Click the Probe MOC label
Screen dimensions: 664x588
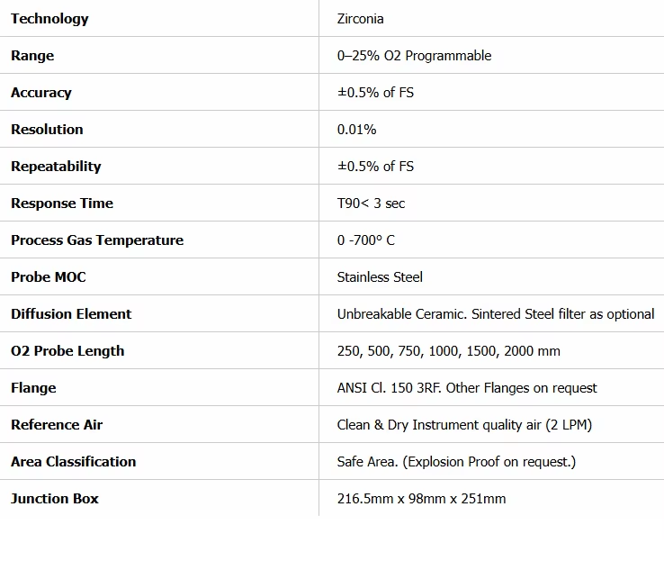click(x=49, y=277)
